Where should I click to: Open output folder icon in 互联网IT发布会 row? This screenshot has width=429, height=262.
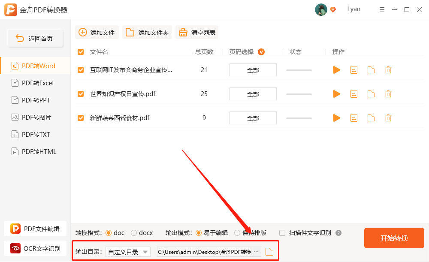coord(371,70)
